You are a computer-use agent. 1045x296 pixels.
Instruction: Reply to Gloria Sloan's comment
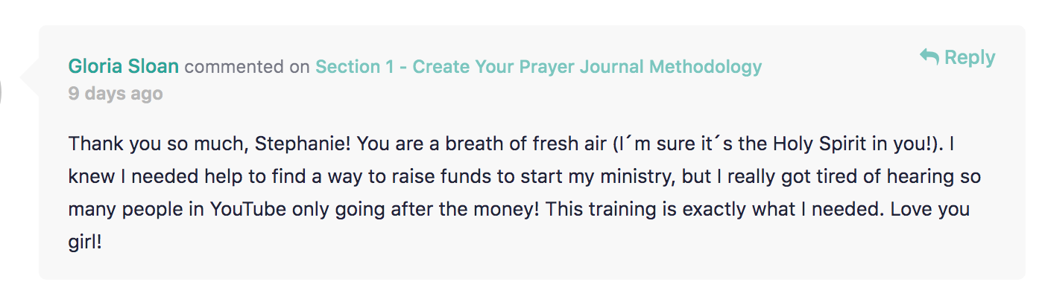coord(958,57)
